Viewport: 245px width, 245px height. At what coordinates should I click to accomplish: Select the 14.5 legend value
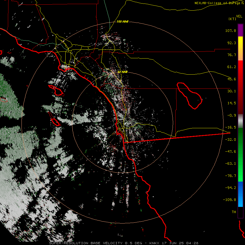tap(232, 103)
